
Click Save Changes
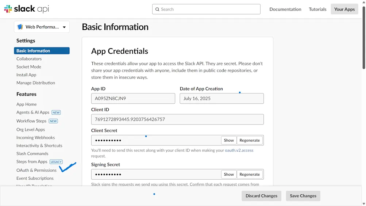(x=303, y=196)
